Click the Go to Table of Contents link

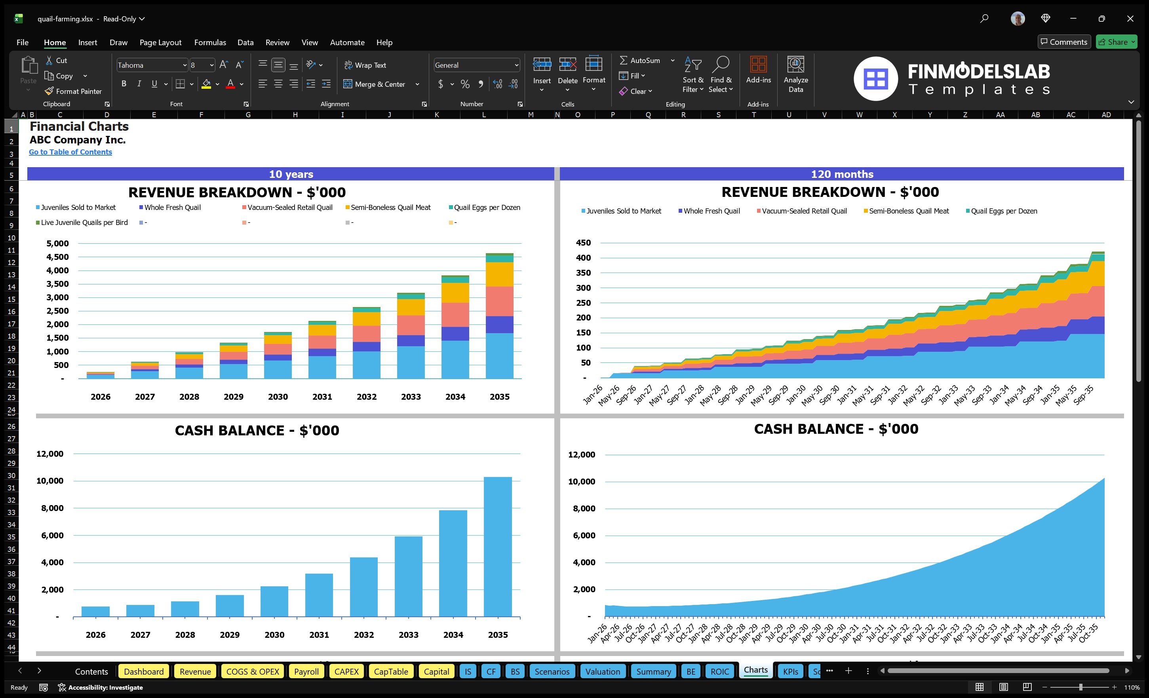[70, 152]
